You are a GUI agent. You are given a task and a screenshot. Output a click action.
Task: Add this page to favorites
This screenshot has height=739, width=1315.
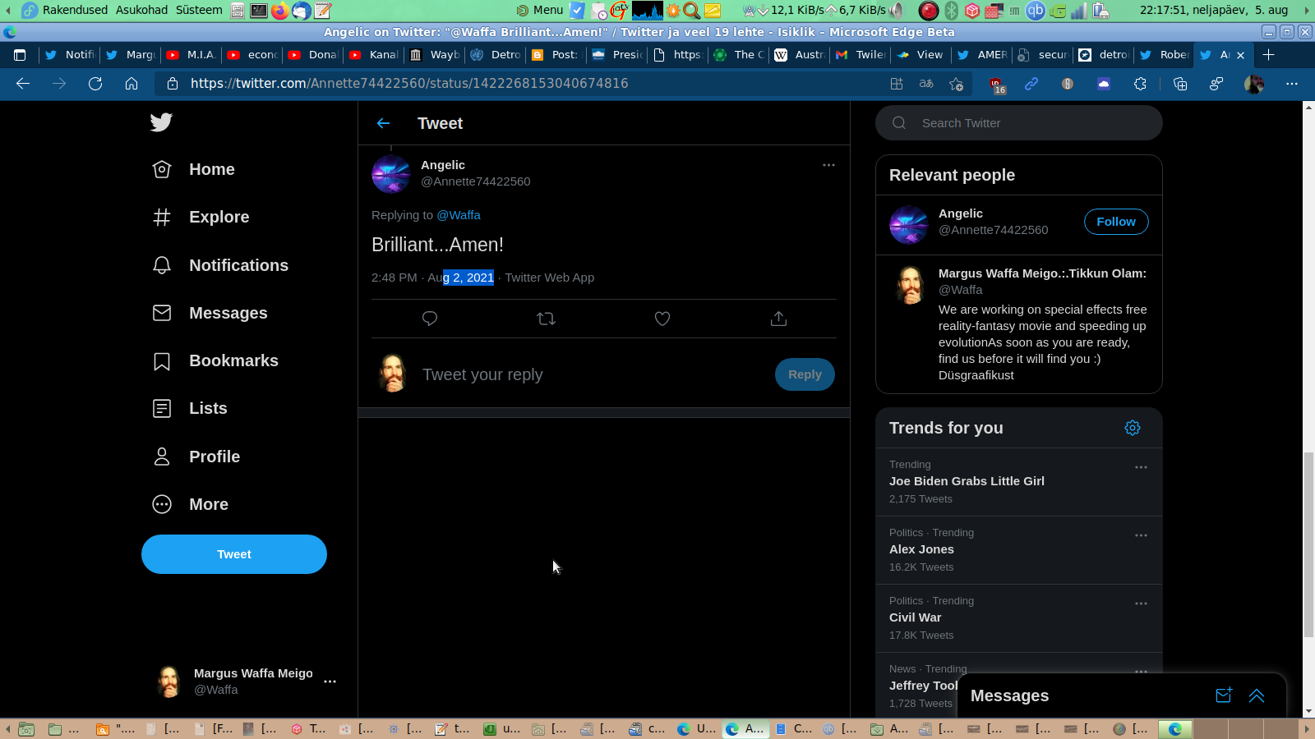coord(956,84)
